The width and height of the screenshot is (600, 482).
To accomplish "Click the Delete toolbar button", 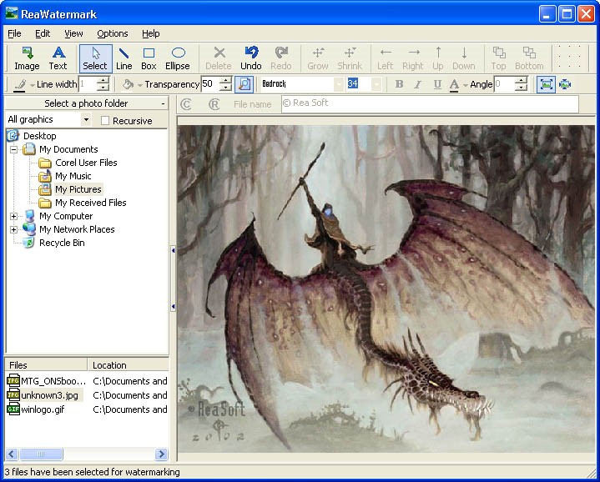I will [219, 58].
